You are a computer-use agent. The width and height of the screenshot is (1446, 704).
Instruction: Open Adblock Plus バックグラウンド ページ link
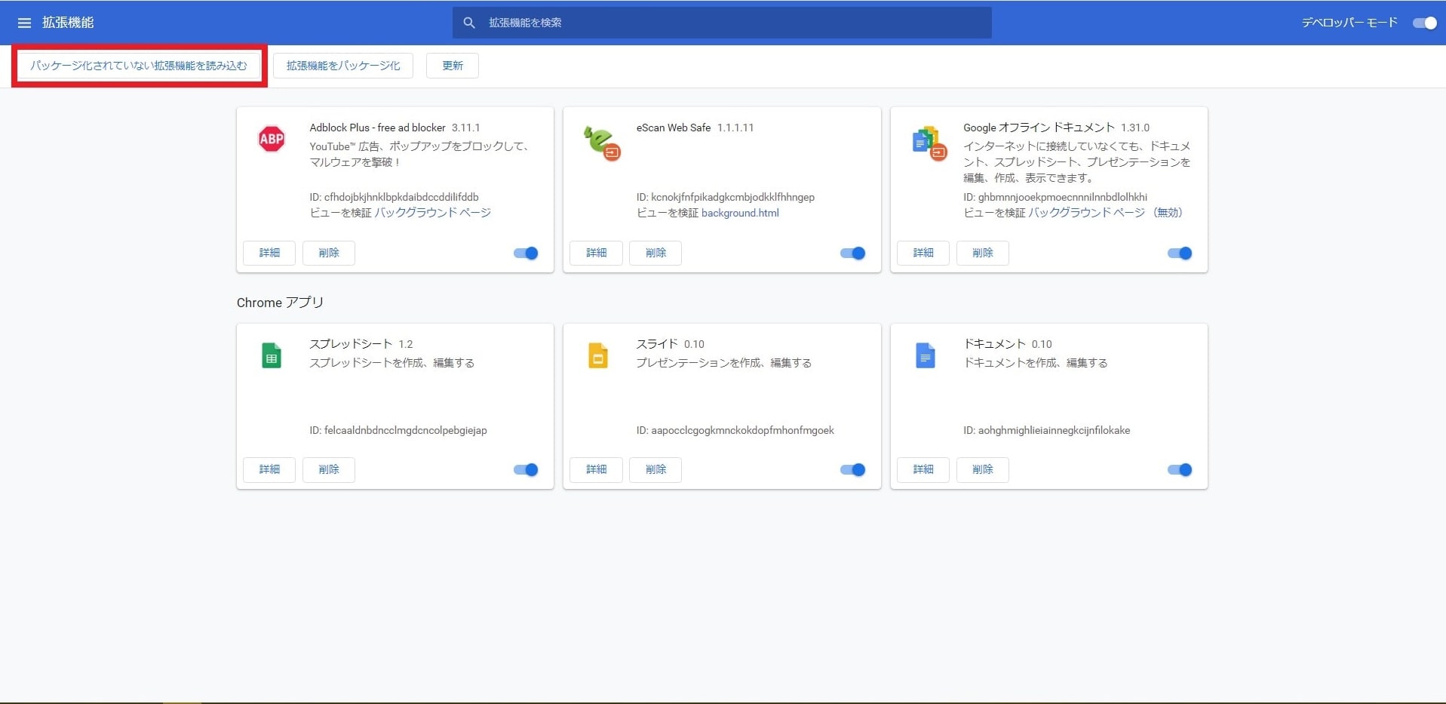tap(433, 213)
